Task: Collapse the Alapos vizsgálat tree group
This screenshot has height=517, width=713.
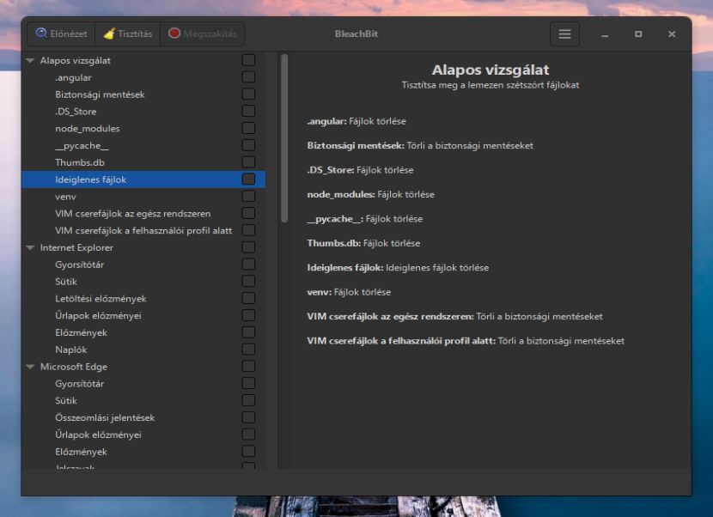Action: tap(30, 60)
